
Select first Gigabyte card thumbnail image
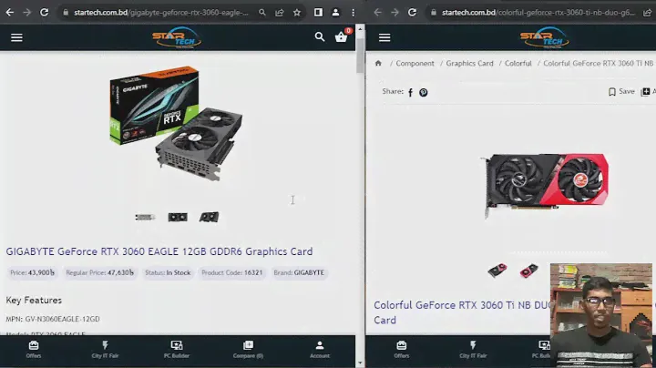click(x=145, y=218)
